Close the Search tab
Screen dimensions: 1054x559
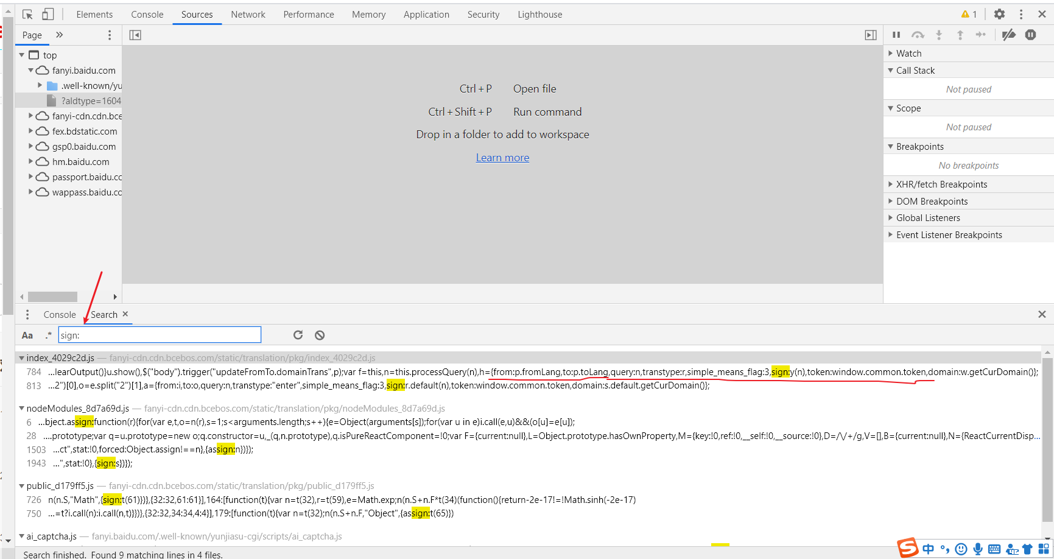[125, 314]
